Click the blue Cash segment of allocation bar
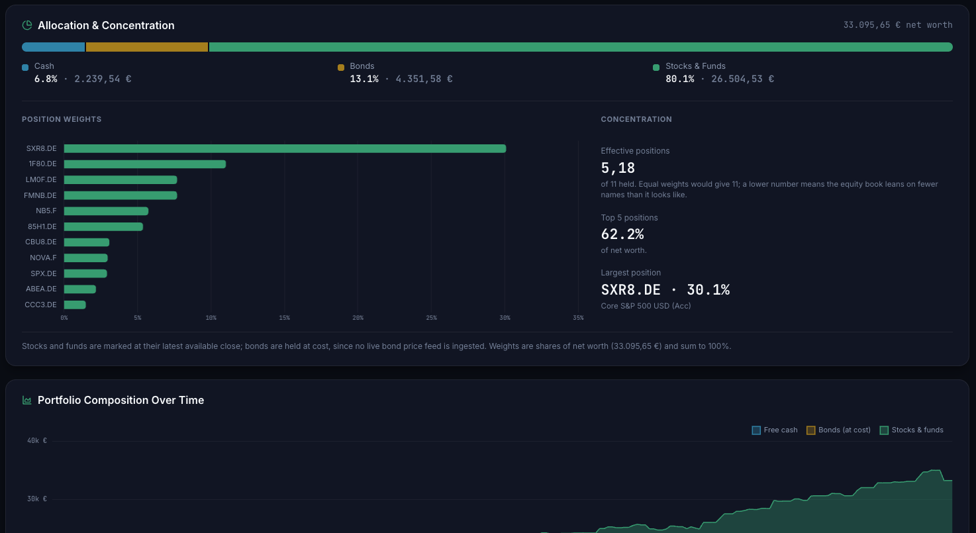The image size is (976, 533). [x=54, y=47]
